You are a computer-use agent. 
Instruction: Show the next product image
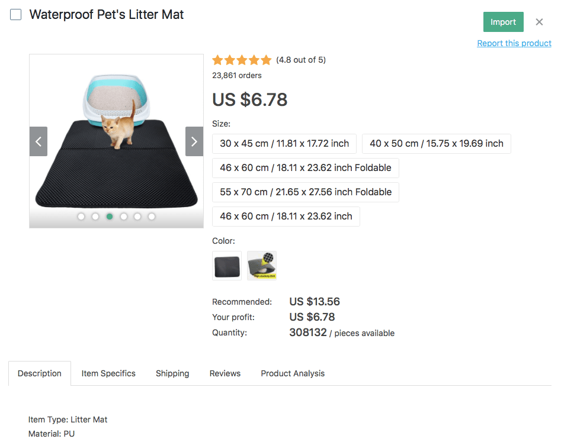coord(194,141)
